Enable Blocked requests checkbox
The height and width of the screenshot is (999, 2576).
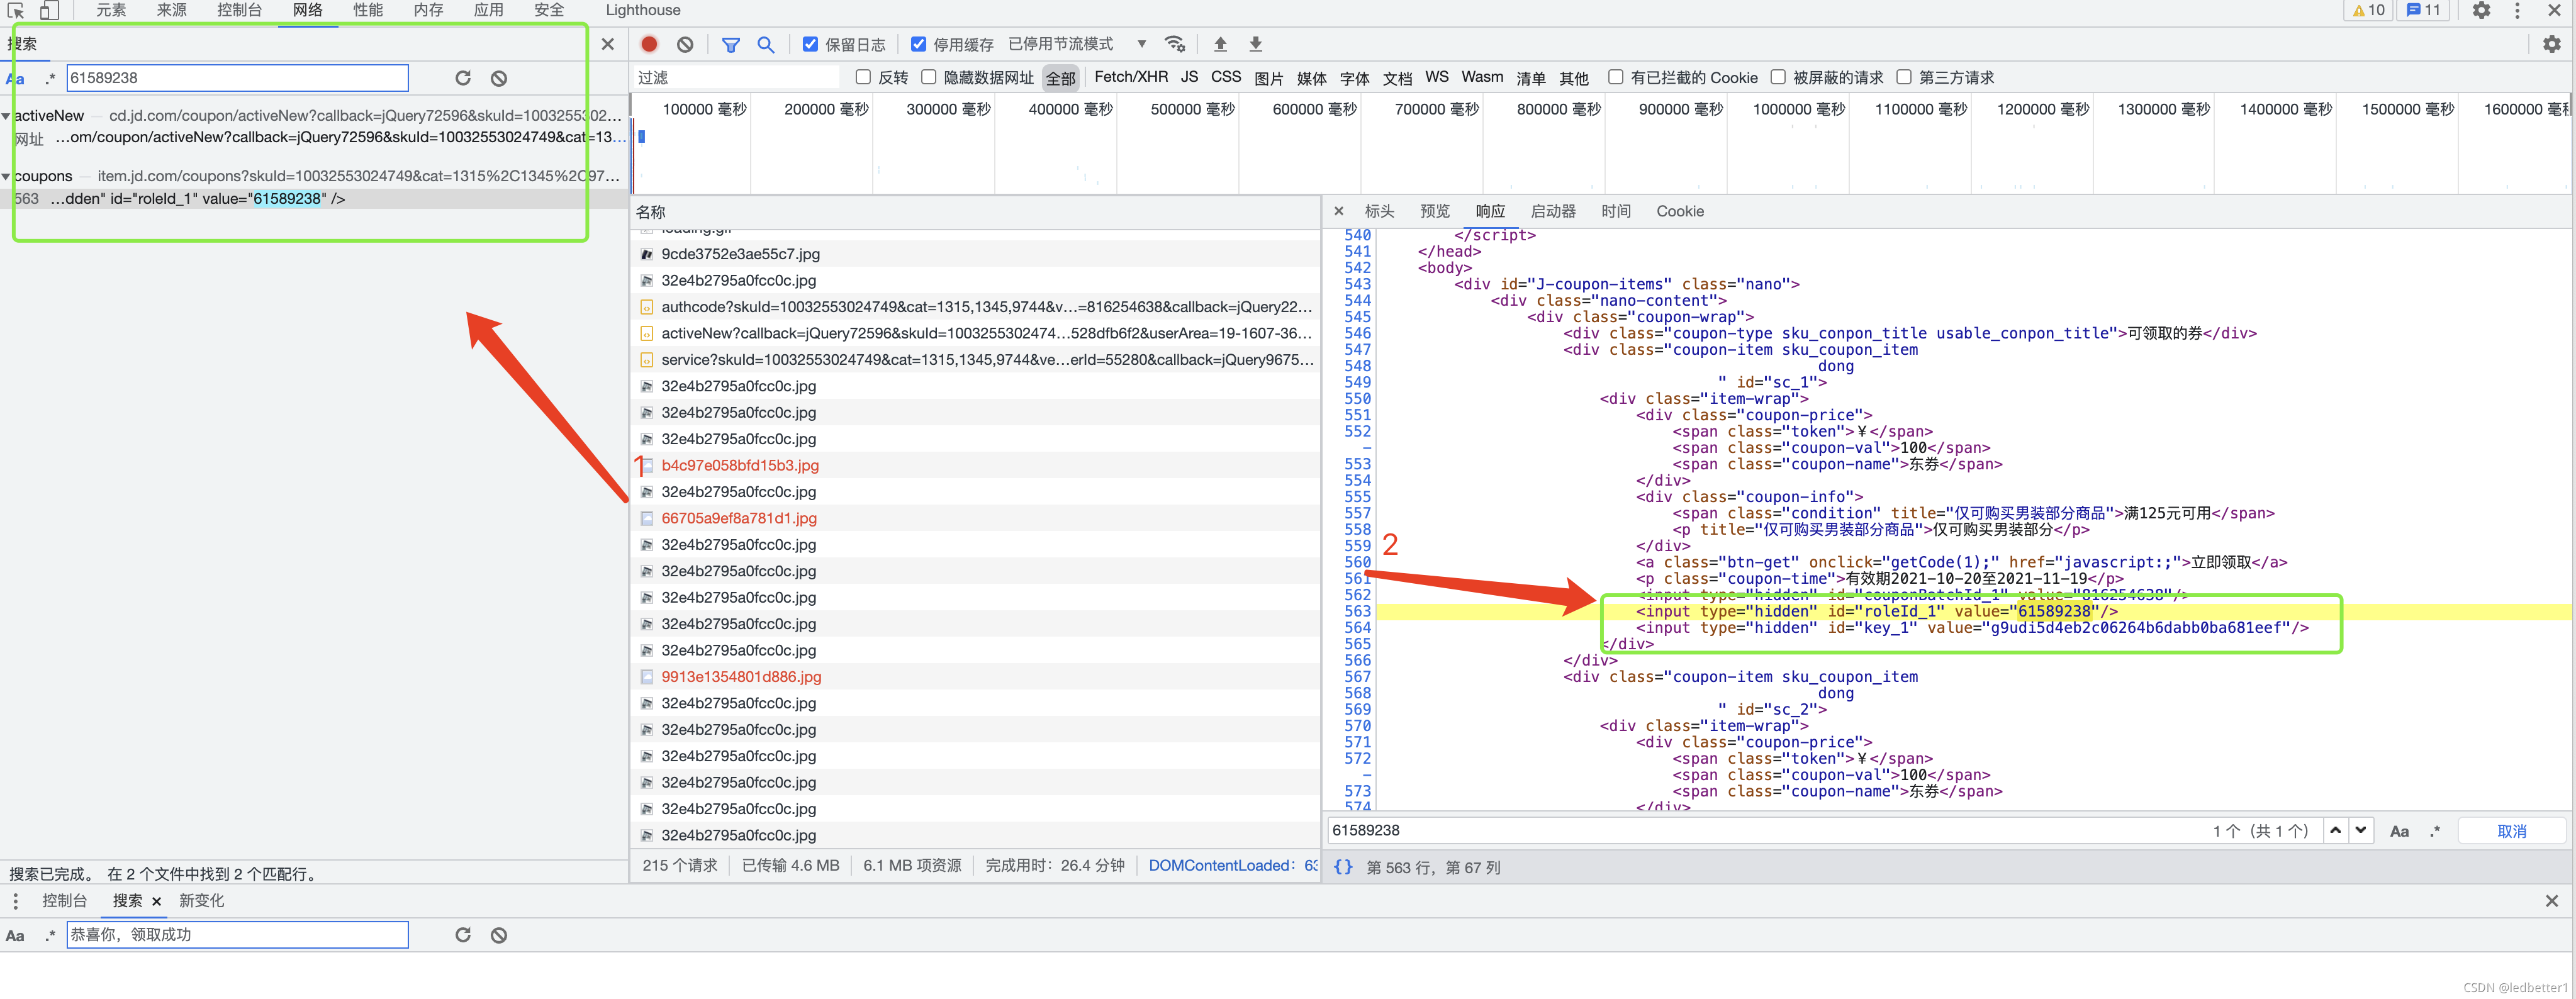pos(1778,77)
